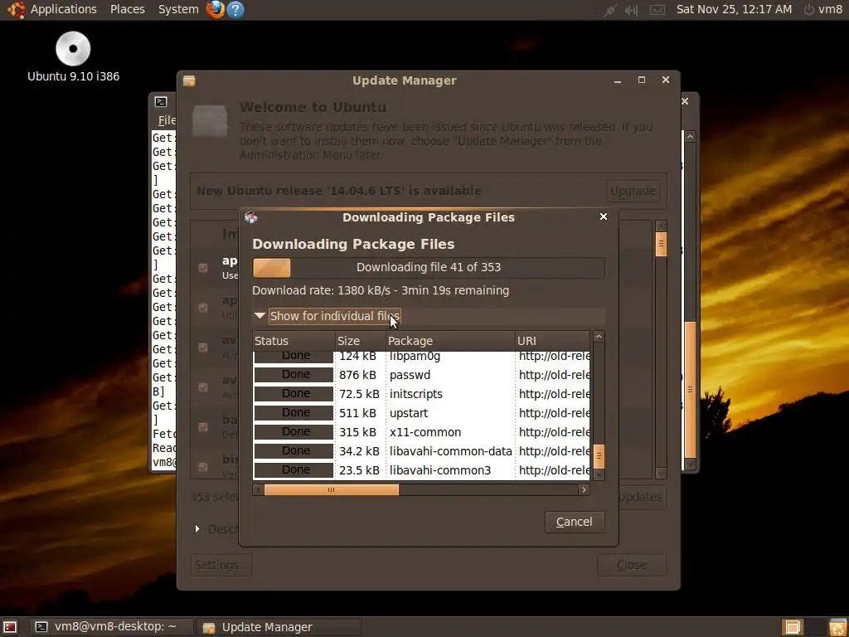Open the Places menu
The height and width of the screenshot is (637, 849).
pos(127,9)
